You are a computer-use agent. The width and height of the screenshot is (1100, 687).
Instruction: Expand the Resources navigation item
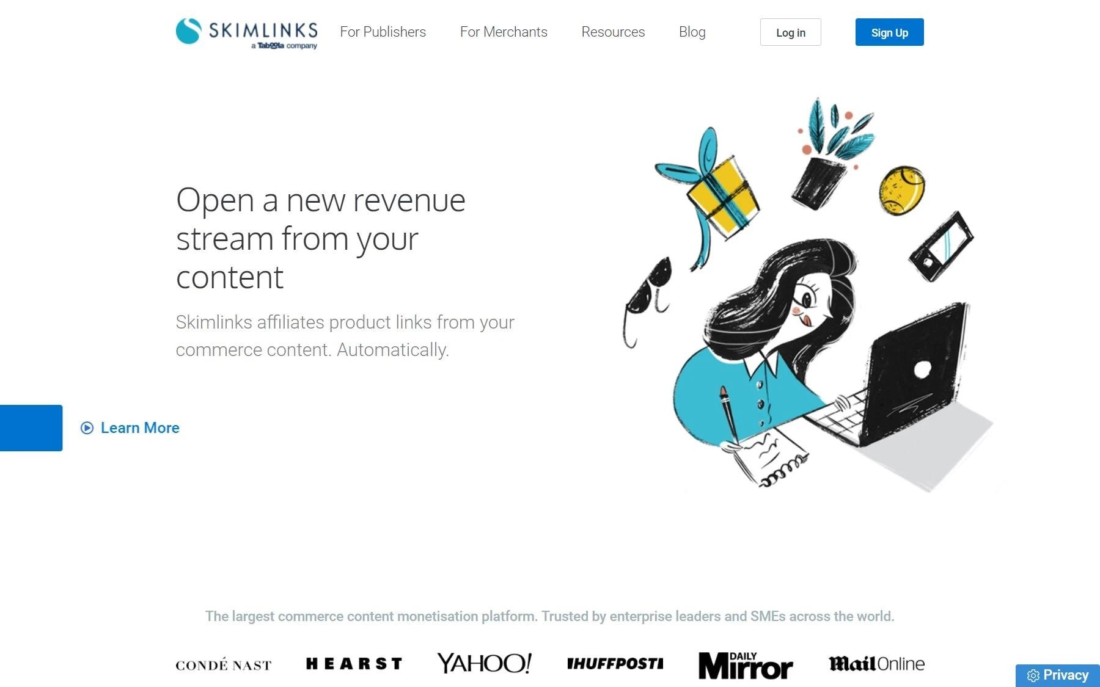(x=613, y=32)
